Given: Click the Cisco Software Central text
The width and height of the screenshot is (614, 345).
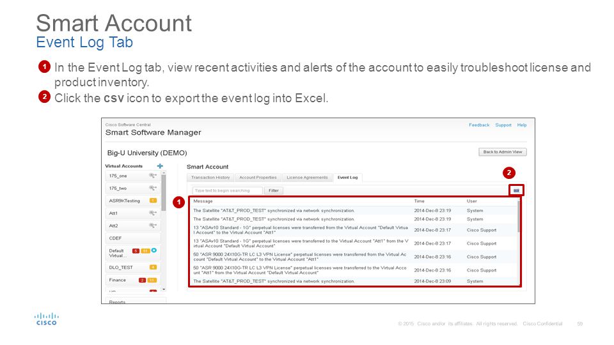Looking at the screenshot, I should tap(128, 125).
